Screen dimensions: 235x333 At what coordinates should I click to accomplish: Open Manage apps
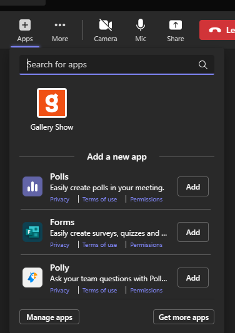tap(49, 317)
